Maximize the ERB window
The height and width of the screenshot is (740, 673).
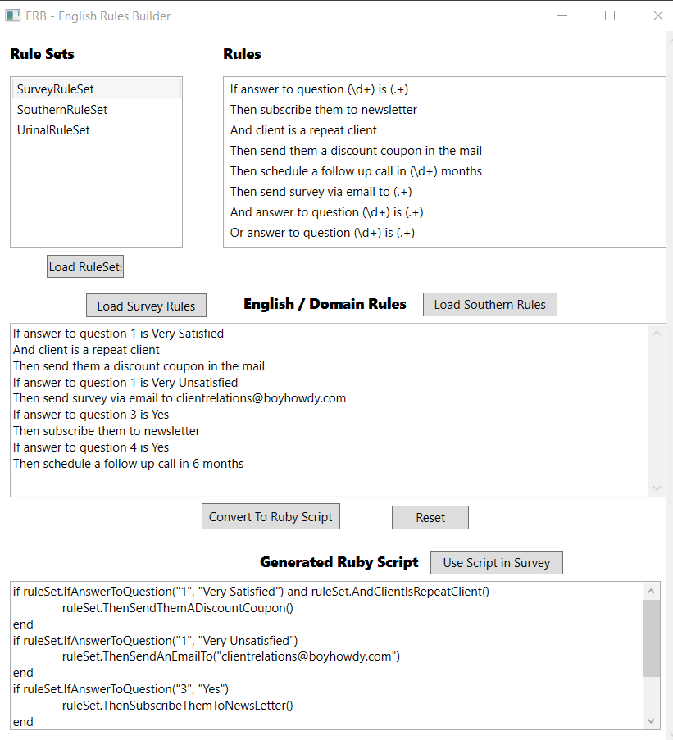click(x=610, y=16)
